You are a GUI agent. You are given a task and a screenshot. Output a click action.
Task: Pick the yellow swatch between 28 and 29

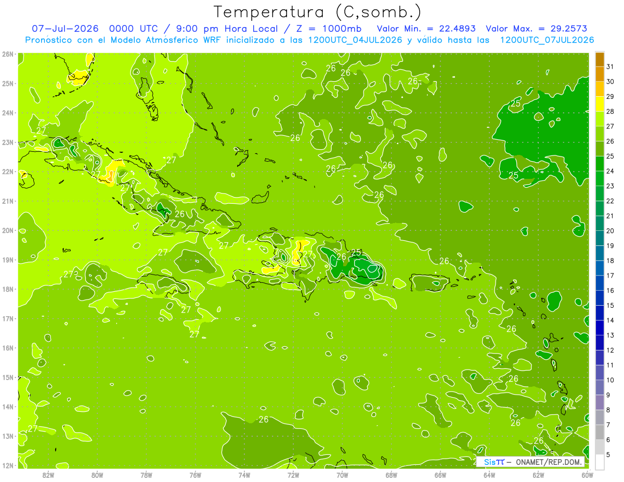[x=600, y=104]
